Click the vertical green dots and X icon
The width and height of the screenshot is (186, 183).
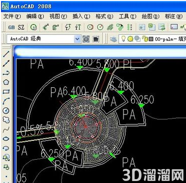(130, 27)
